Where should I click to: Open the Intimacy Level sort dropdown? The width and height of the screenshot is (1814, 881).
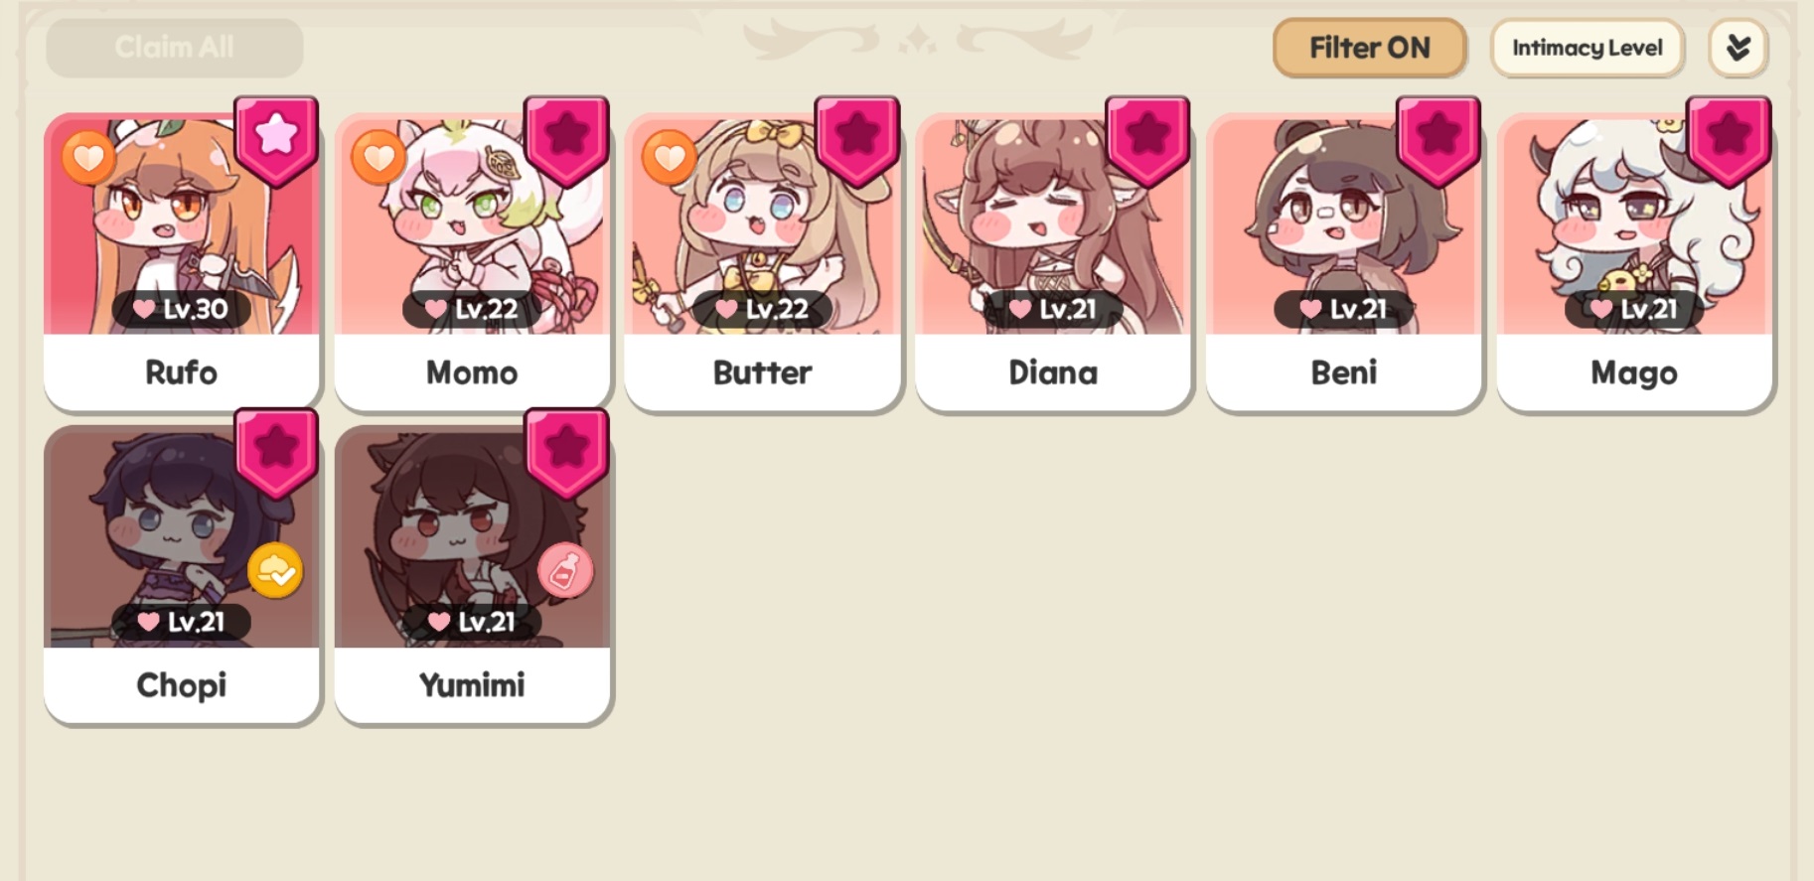(1587, 48)
